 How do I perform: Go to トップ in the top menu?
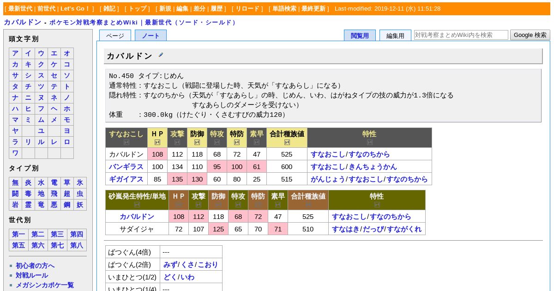pos(138,9)
